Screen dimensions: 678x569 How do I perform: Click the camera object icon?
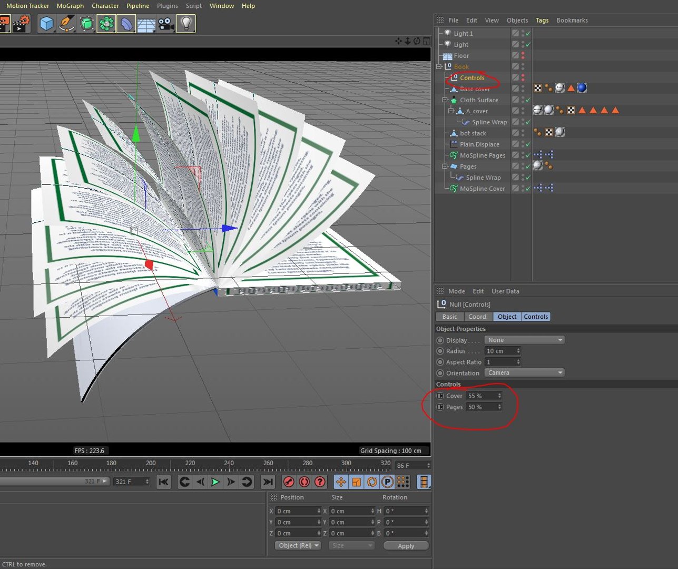point(166,24)
